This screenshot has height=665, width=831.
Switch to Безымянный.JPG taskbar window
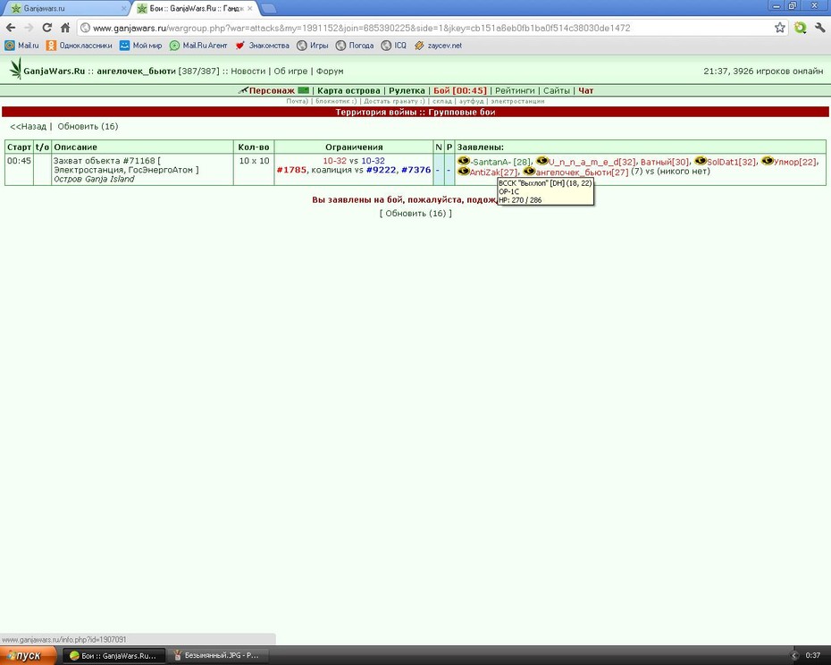(x=216, y=655)
